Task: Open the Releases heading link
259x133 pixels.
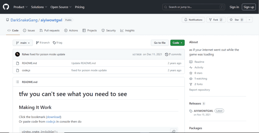Action: click(x=197, y=104)
